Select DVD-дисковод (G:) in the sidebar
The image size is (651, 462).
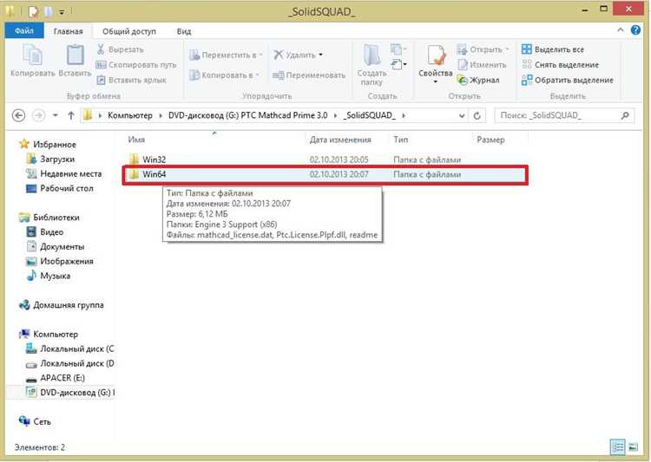click(77, 393)
